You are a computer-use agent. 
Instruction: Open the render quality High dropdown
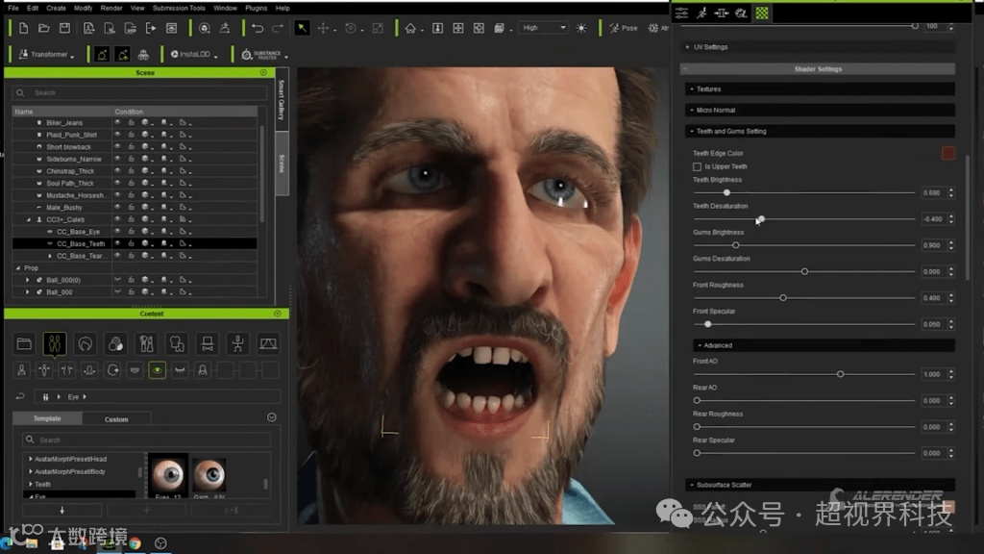point(544,29)
